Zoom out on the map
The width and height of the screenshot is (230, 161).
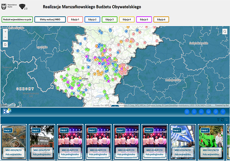point(5,37)
